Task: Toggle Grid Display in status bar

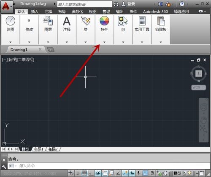Action: point(84,173)
